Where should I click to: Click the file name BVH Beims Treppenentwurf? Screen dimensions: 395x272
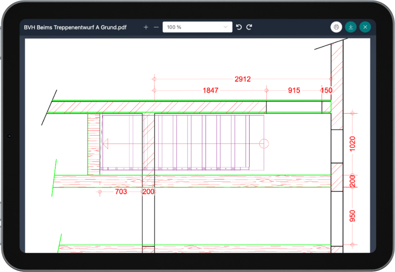point(75,27)
